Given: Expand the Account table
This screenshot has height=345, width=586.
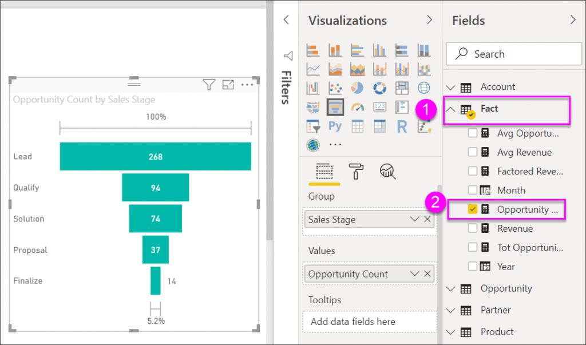Looking at the screenshot, I should tap(451, 88).
